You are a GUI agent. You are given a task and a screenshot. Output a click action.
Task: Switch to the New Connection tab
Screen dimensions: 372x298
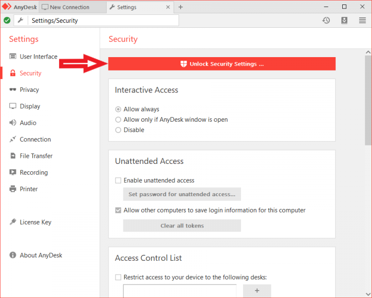tap(72, 7)
